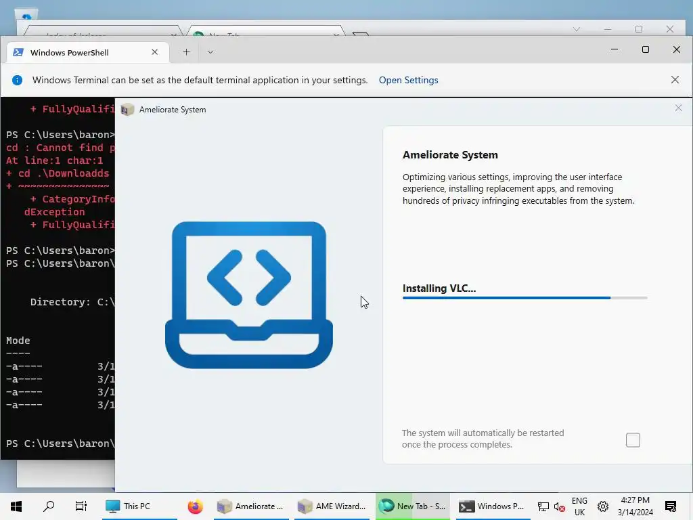The height and width of the screenshot is (520, 693).
Task: Open taskbar Search magnifier
Action: click(x=49, y=506)
